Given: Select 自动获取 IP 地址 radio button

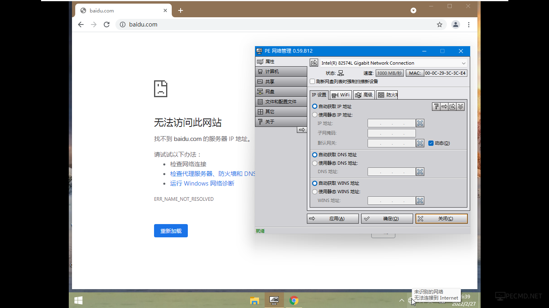Looking at the screenshot, I should (315, 106).
